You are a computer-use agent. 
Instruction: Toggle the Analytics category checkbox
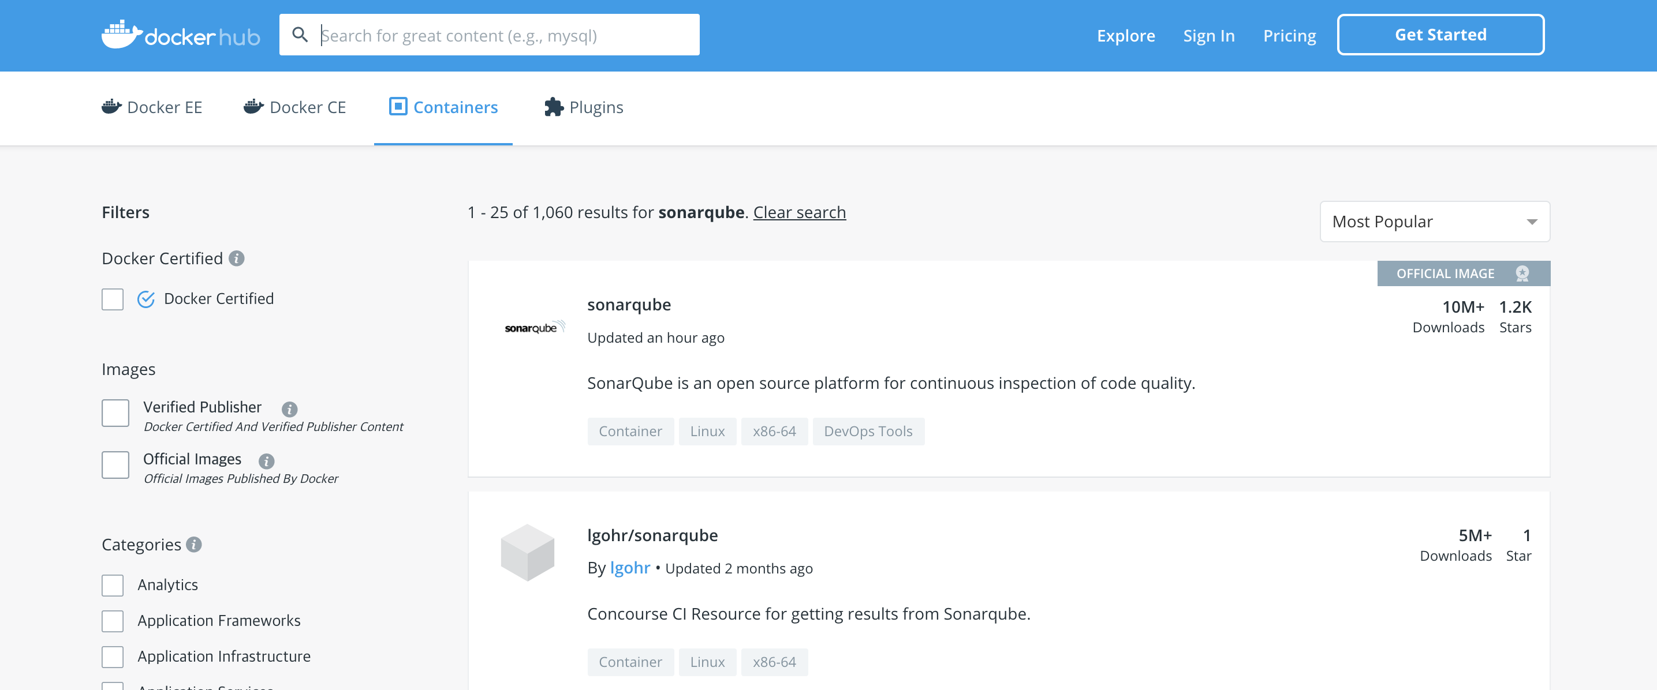(113, 585)
